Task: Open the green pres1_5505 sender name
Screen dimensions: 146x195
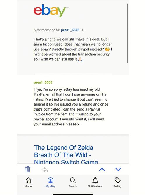Action: [43, 82]
